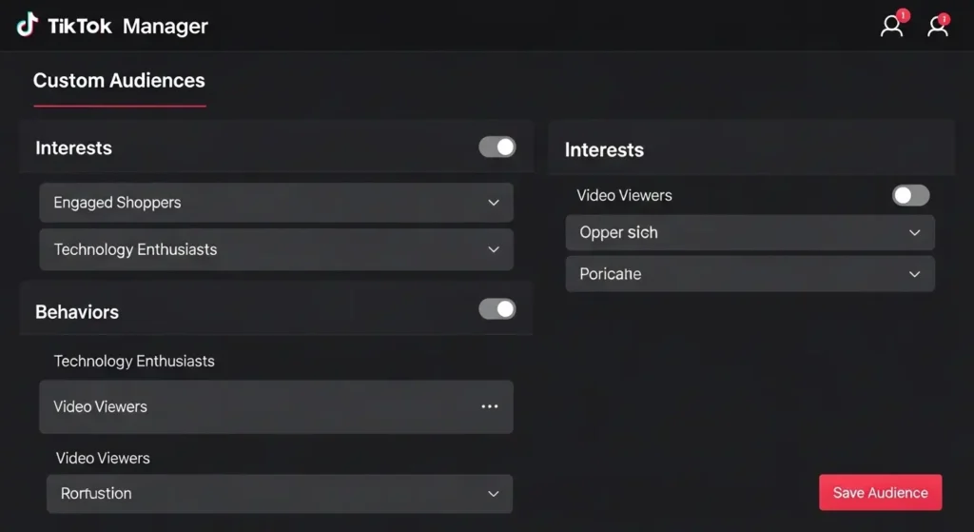Click the TikTok Manager title
This screenshot has height=532, width=974.
click(x=127, y=26)
